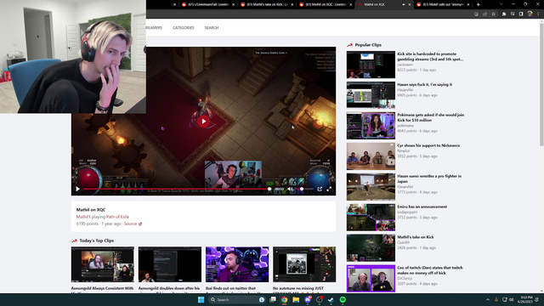Open the Pokimane Kick $10 million clip title
The width and height of the screenshot is (544, 306).
(x=431, y=117)
